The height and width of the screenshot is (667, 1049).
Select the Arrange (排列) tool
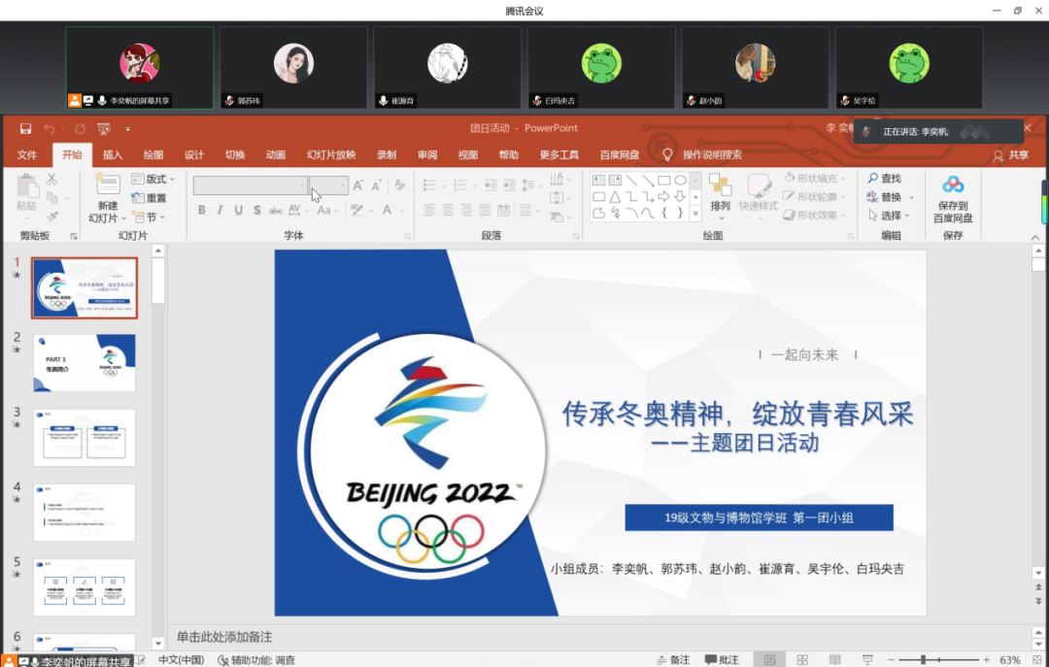click(720, 192)
